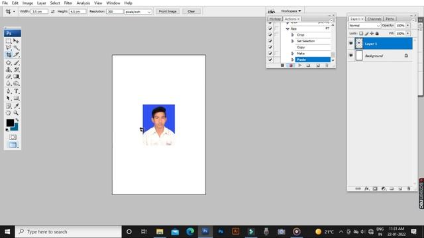This screenshot has height=238, width=424.
Task: Open the Analysis menu
Action: coord(83,3)
